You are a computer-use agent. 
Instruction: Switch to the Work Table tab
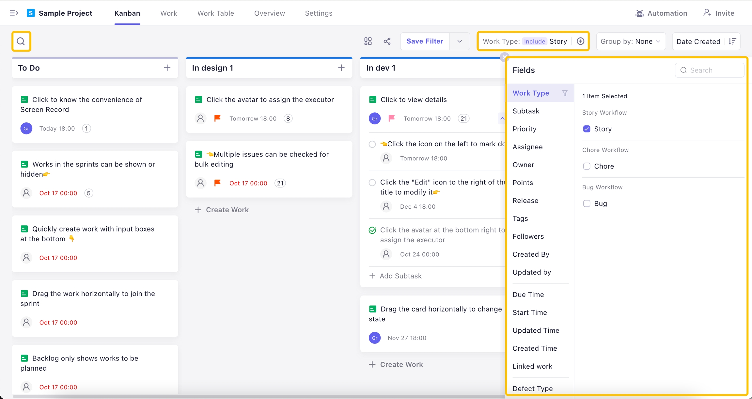[x=216, y=13]
